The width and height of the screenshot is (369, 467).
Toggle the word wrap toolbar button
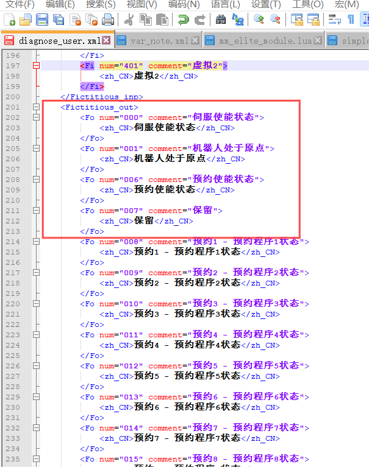click(x=334, y=20)
